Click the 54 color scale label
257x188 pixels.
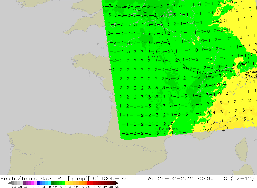[117, 187]
